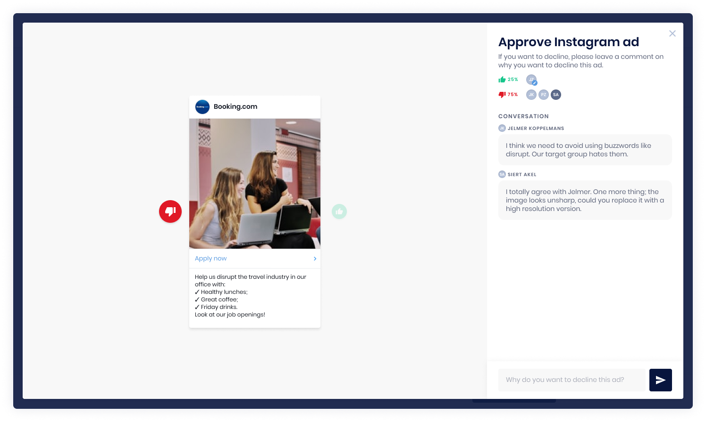The height and width of the screenshot is (422, 706).
Task: Click the 75% decline percentage
Action: pyautogui.click(x=513, y=95)
